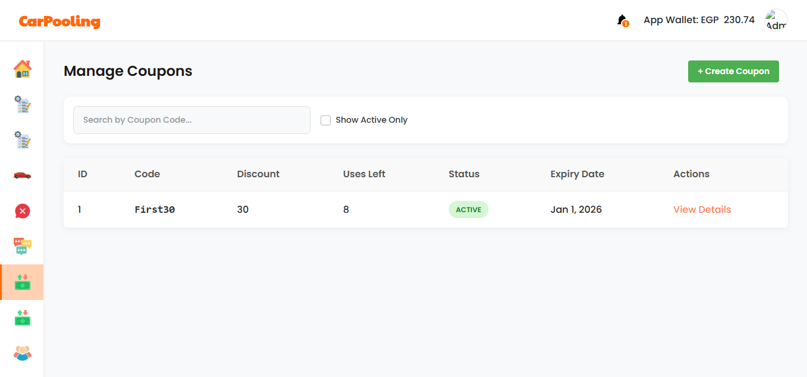Click the ACTIVE status badge
The height and width of the screenshot is (377, 807).
coord(468,209)
